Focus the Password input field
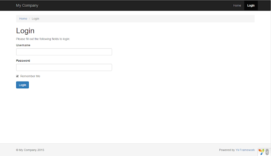 (x=64, y=67)
